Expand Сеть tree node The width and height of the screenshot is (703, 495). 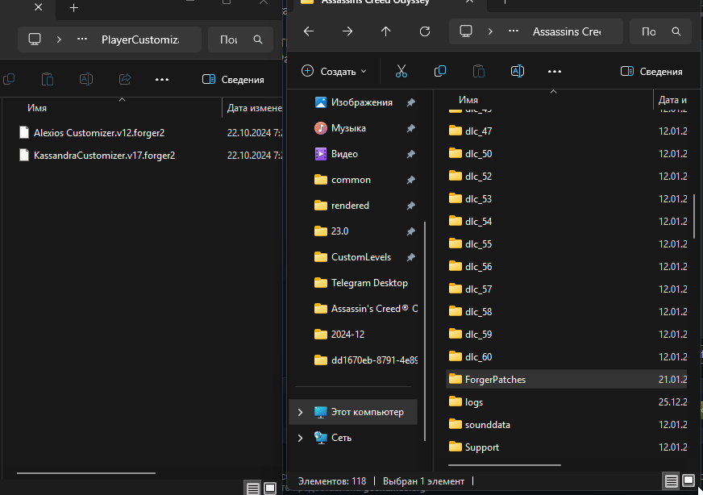(301, 438)
